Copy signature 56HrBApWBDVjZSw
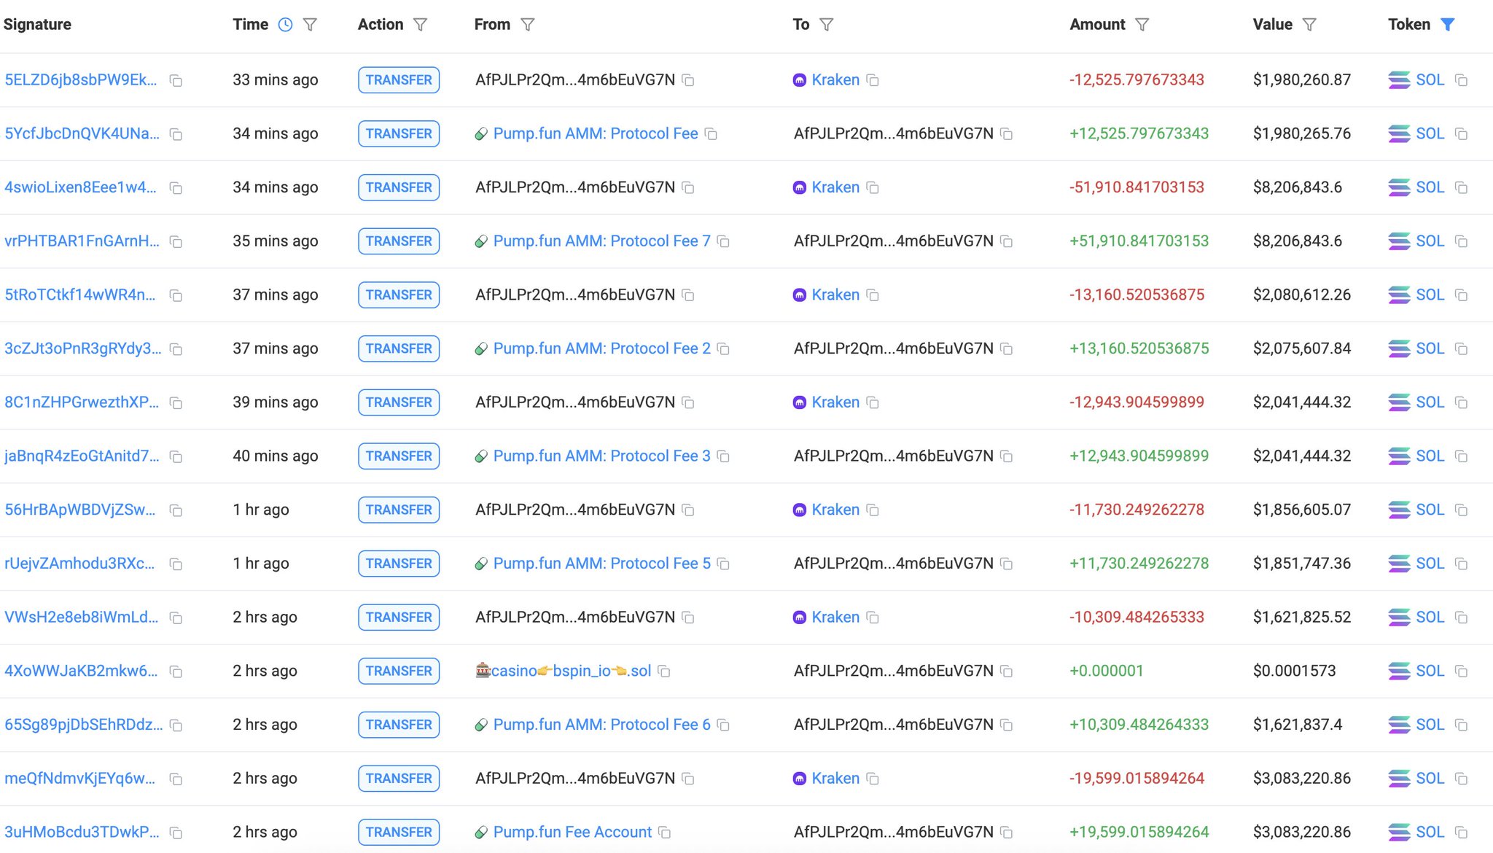This screenshot has width=1493, height=853. click(x=176, y=510)
